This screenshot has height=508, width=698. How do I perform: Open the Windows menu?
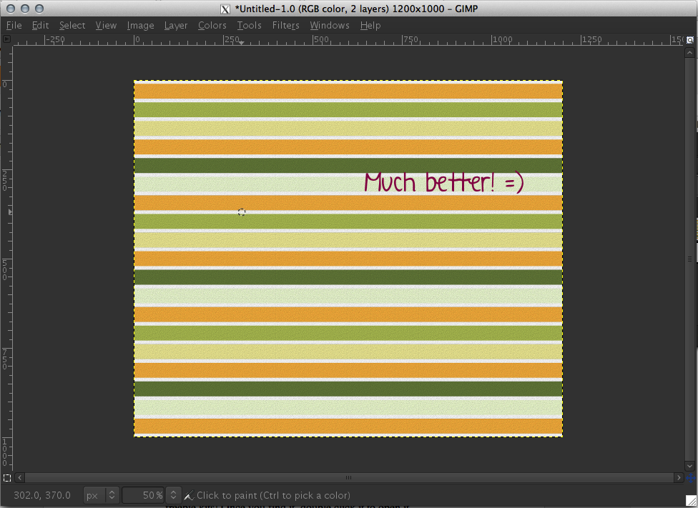[x=330, y=25]
